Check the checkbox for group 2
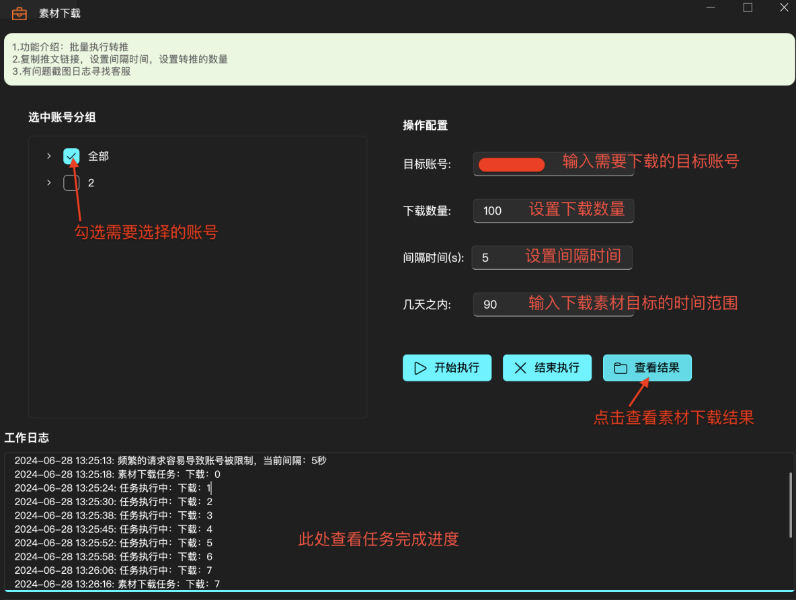The width and height of the screenshot is (796, 600). (x=71, y=183)
